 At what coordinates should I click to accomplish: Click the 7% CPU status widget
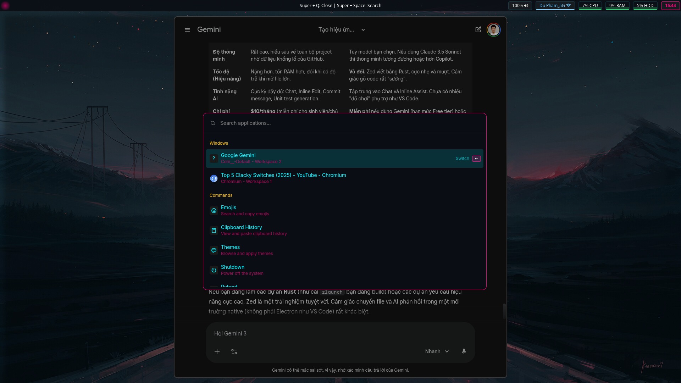pos(590,6)
